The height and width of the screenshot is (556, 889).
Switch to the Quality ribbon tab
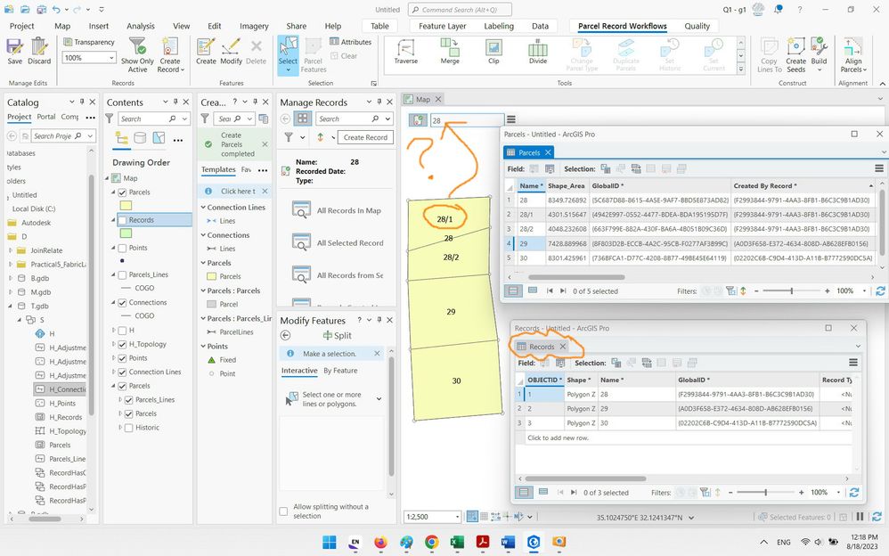[697, 26]
